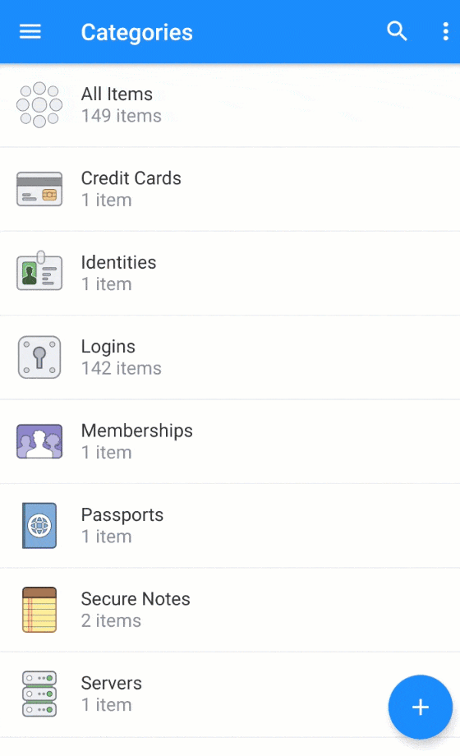
Task: Add new item with plus button
Action: click(420, 707)
